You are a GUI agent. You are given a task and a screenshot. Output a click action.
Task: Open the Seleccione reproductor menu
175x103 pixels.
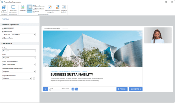13,9
